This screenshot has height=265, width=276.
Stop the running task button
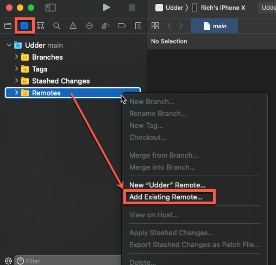(132, 8)
